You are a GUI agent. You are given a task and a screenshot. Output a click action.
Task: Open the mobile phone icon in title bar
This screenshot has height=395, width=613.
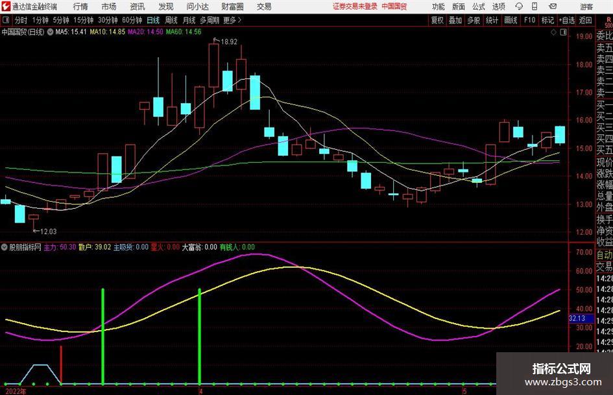coord(534,6)
